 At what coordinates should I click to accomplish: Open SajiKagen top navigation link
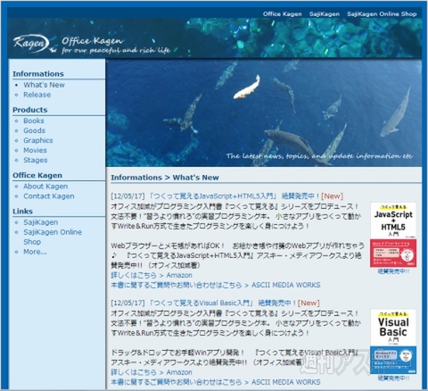[325, 14]
